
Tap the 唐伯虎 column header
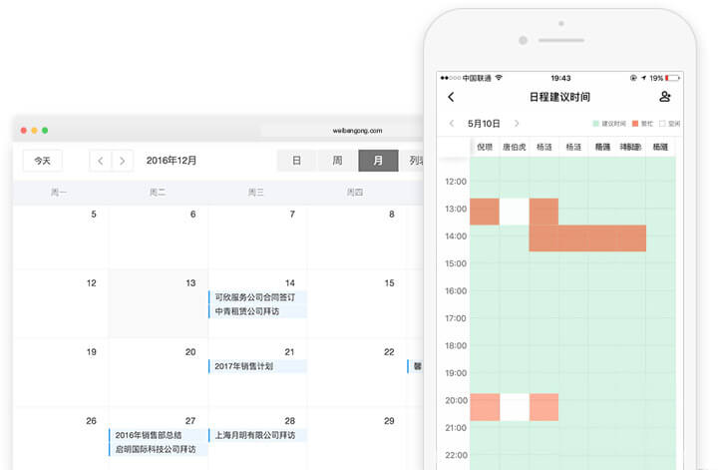[x=514, y=147]
